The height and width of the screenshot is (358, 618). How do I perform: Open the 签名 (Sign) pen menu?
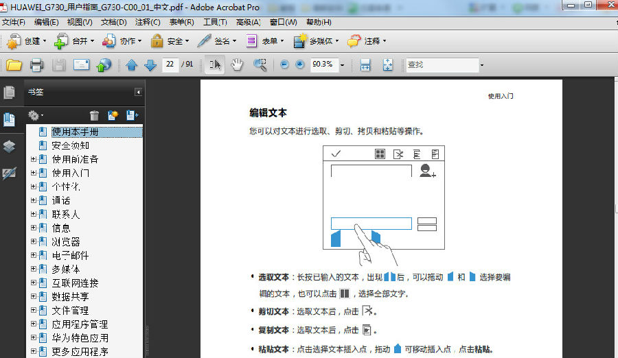[216, 41]
